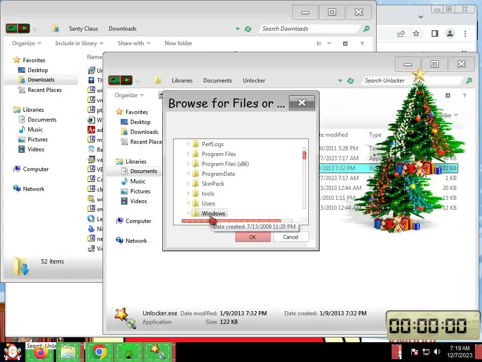Open view options dropdown in Downloads window

pyautogui.click(x=329, y=43)
